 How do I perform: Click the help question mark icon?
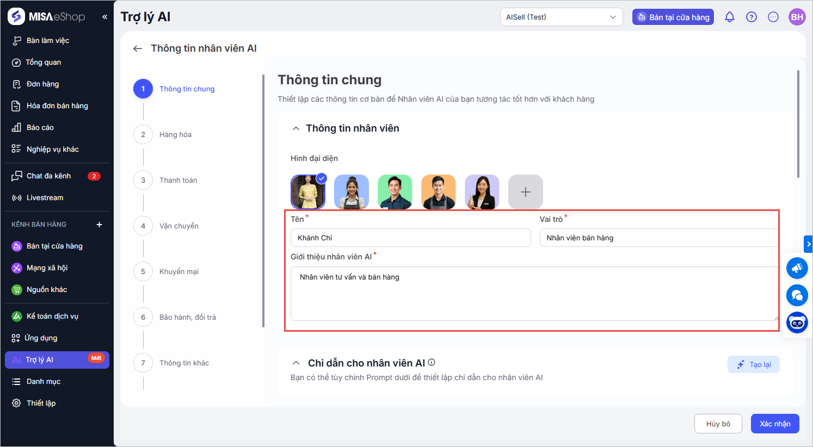751,17
